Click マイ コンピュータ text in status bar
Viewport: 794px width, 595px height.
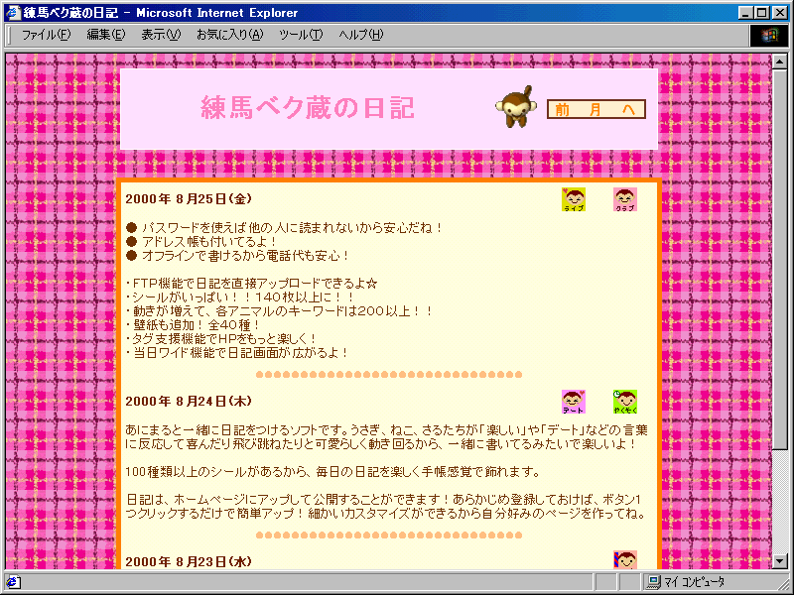pos(694,582)
